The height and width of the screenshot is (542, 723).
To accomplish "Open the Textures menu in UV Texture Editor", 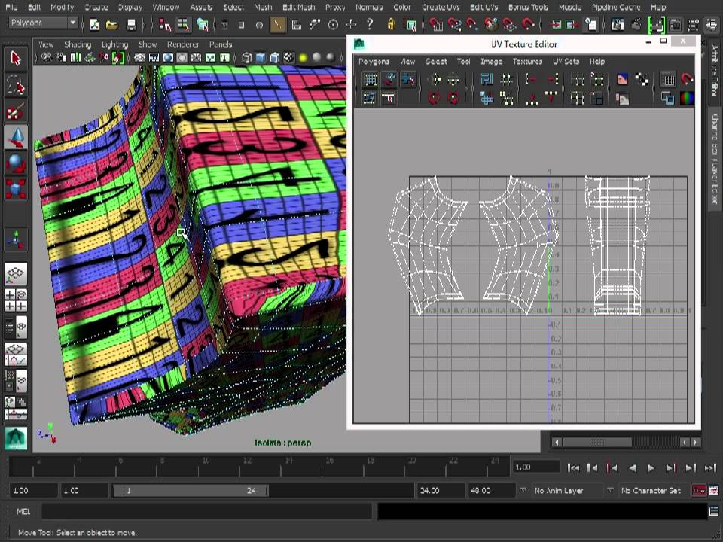I will click(527, 62).
